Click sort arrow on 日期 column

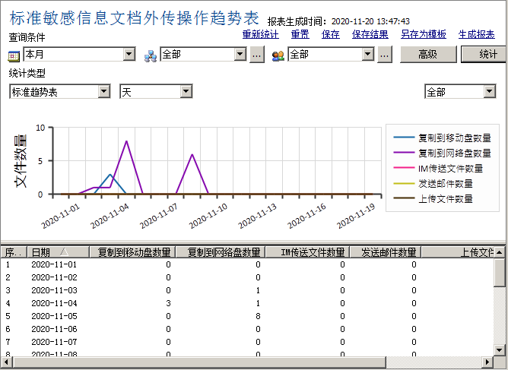64,252
